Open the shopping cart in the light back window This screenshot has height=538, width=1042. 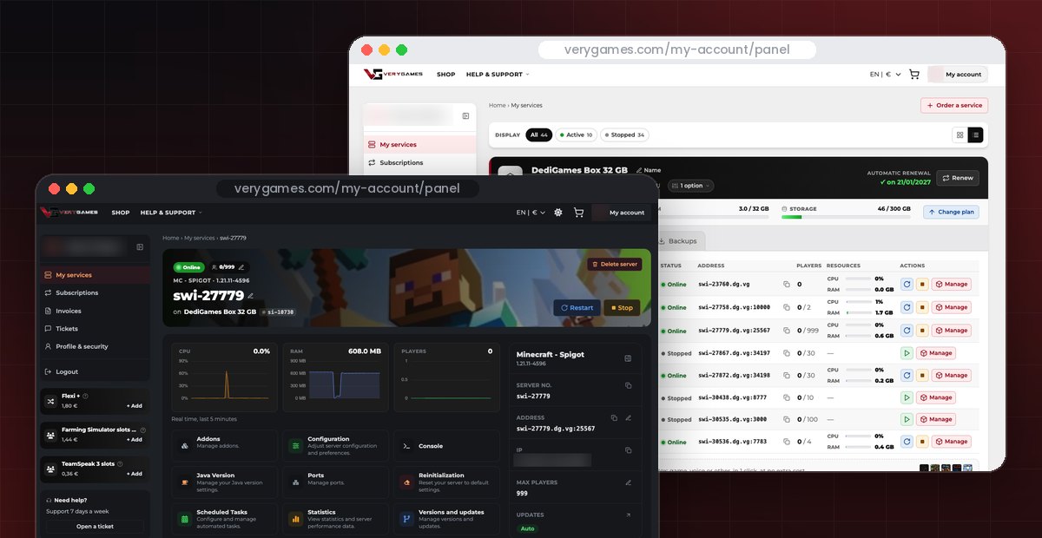click(913, 75)
